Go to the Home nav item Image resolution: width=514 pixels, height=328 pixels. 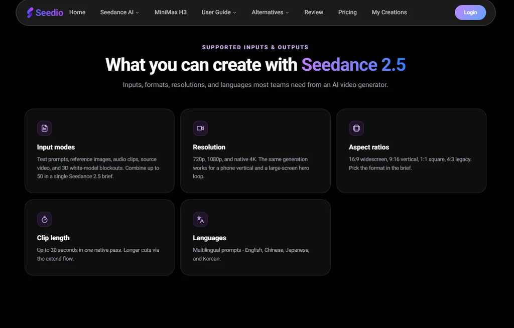(77, 13)
